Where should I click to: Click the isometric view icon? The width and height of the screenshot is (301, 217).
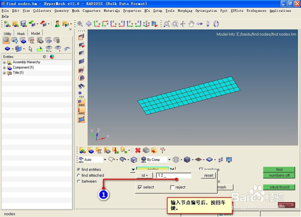click(146, 24)
